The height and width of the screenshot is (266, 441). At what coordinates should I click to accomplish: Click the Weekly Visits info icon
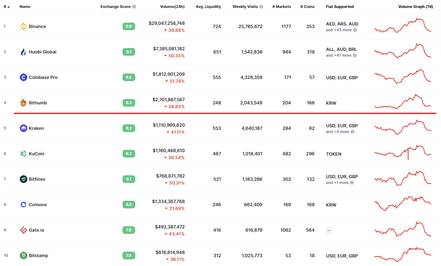pyautogui.click(x=261, y=7)
